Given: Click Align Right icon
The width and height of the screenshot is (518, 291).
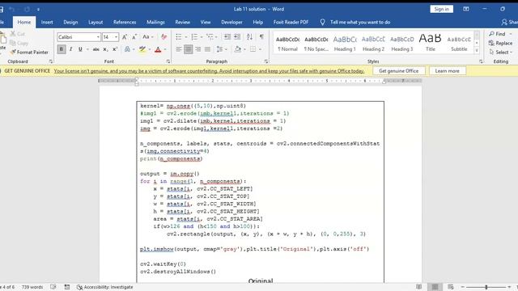Looking at the screenshot, I should click(197, 49).
